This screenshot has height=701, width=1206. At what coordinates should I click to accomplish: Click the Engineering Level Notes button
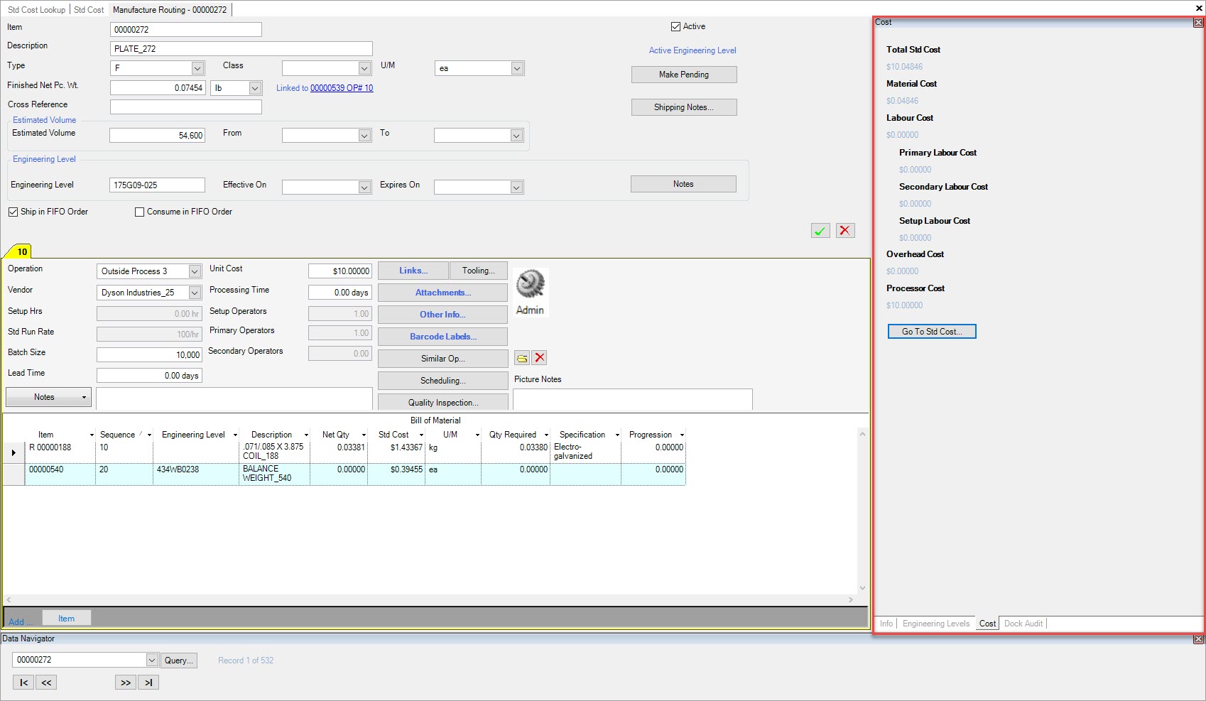(x=683, y=184)
